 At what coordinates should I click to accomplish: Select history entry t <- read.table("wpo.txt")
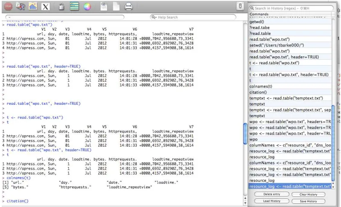click(x=290, y=63)
